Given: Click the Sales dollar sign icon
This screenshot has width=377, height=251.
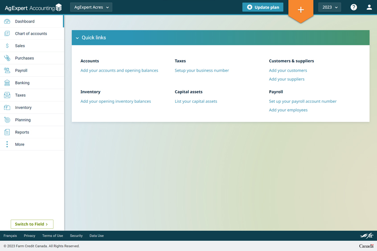Looking at the screenshot, I should pyautogui.click(x=7, y=46).
